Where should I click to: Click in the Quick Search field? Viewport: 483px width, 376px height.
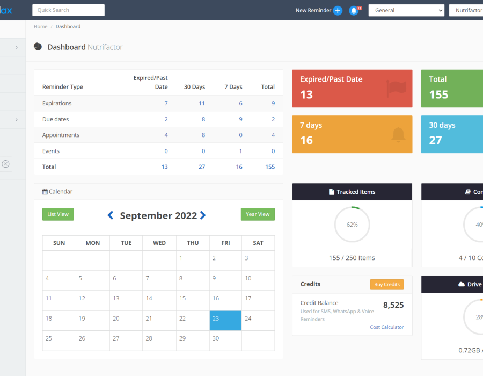click(x=68, y=10)
